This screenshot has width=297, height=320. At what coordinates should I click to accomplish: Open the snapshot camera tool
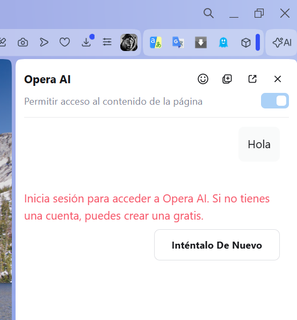[x=23, y=42]
